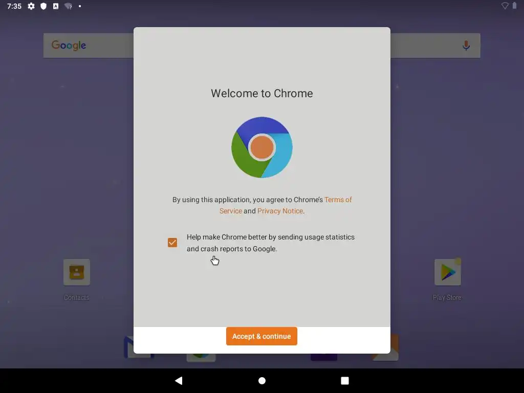524x393 pixels.
Task: Click 'Help make Chrome better' text label
Action: 270,243
